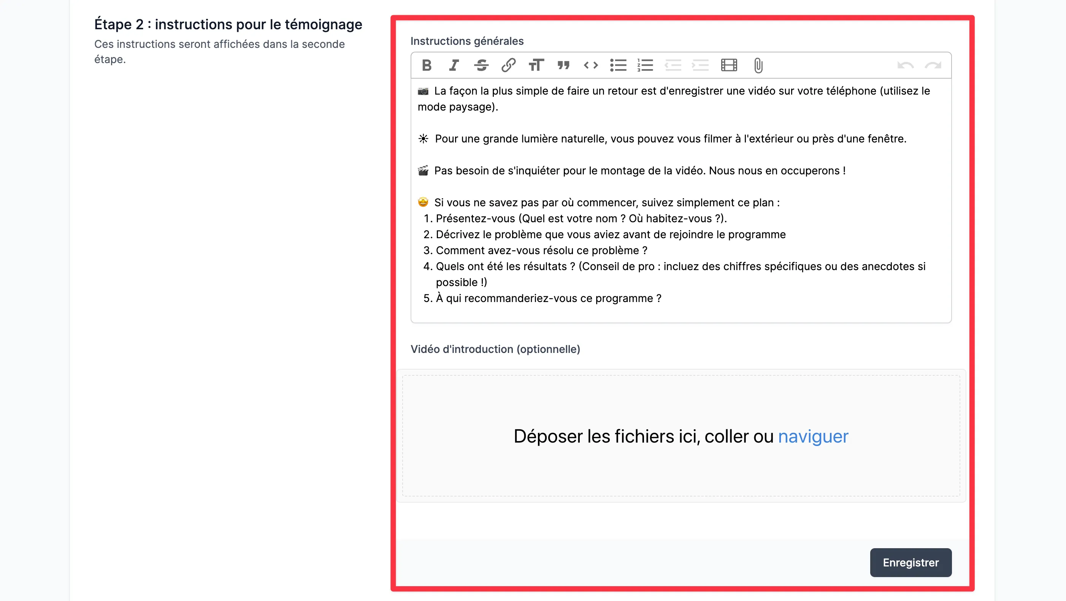The width and height of the screenshot is (1066, 601).
Task: Toggle bold formatting in the editor toolbar
Action: 427,65
